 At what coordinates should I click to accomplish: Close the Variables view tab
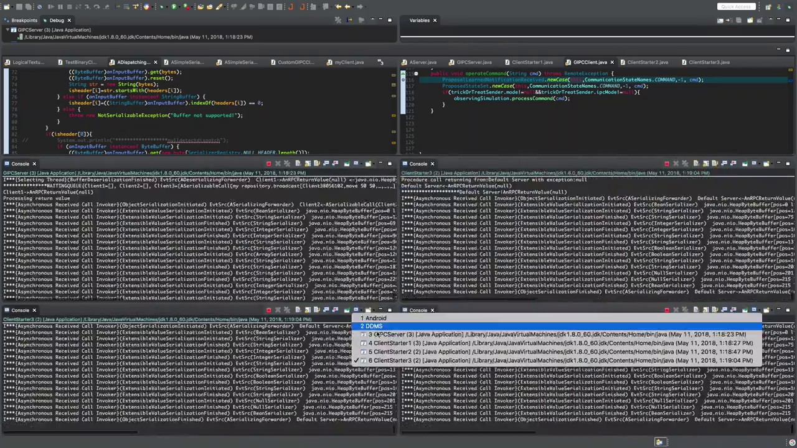point(435,21)
